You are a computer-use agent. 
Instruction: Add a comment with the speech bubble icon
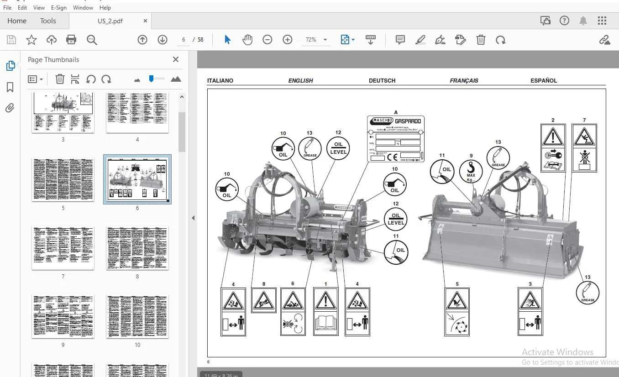point(400,40)
